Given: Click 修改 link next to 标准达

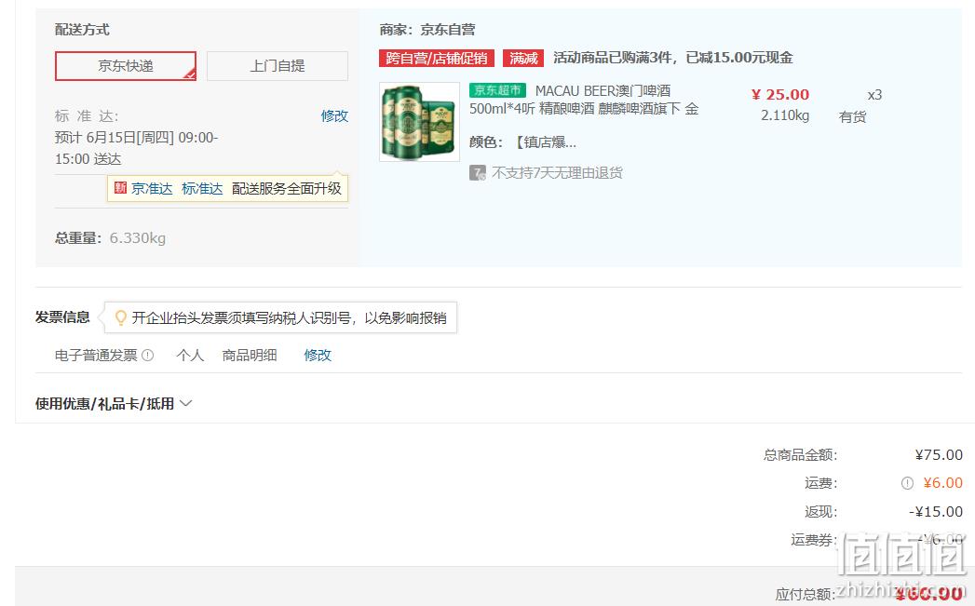Looking at the screenshot, I should [334, 116].
